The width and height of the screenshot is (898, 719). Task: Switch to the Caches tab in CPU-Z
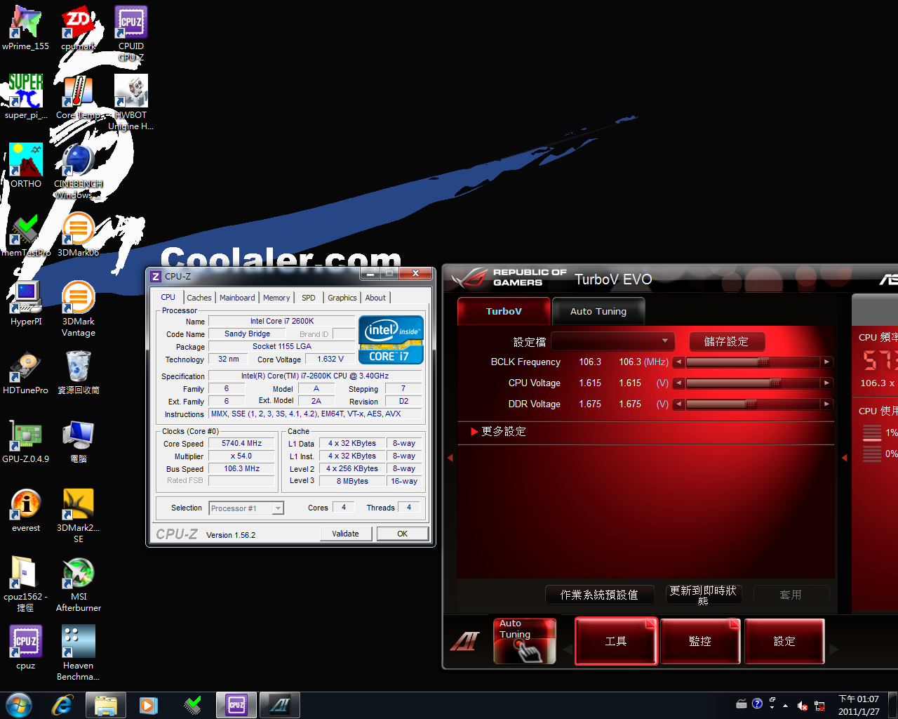tap(199, 298)
